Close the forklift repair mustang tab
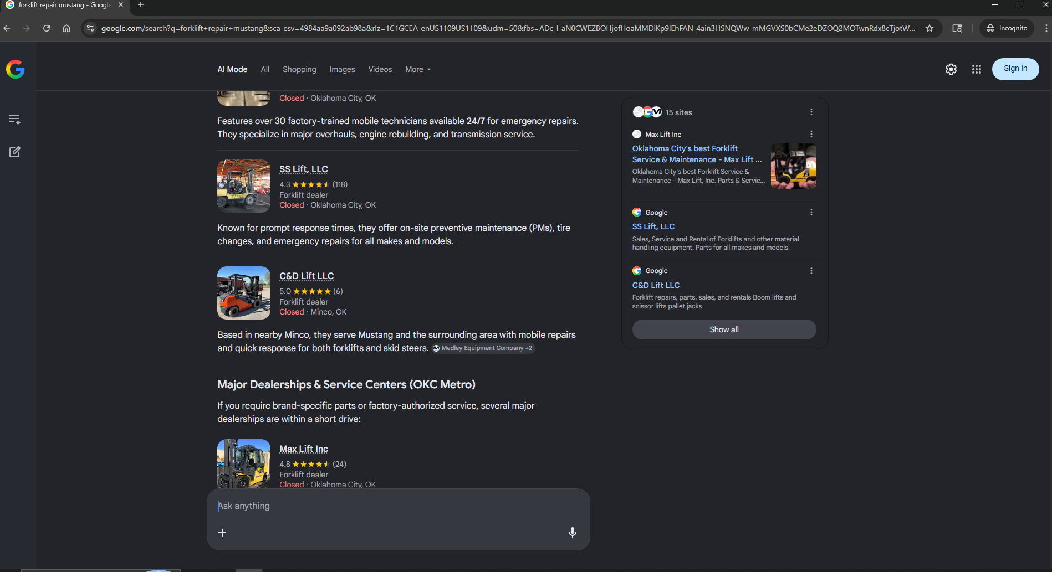 [121, 5]
